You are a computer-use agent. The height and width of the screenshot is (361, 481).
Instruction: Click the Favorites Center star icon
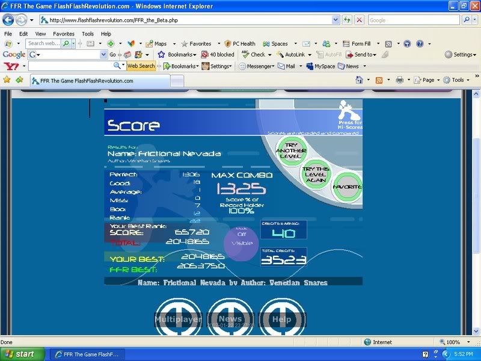pos(7,79)
